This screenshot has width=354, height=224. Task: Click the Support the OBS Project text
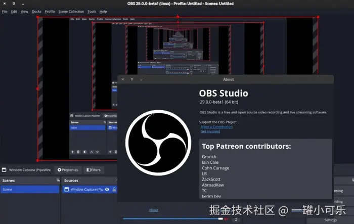[218, 122]
